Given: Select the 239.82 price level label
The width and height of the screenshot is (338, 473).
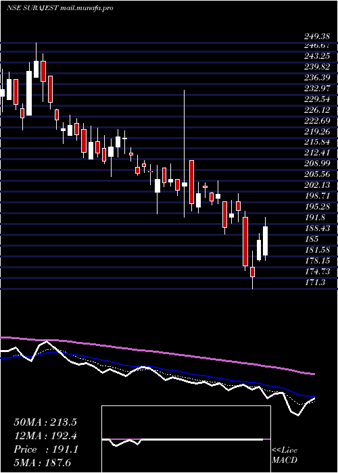Looking at the screenshot, I should point(317,67).
